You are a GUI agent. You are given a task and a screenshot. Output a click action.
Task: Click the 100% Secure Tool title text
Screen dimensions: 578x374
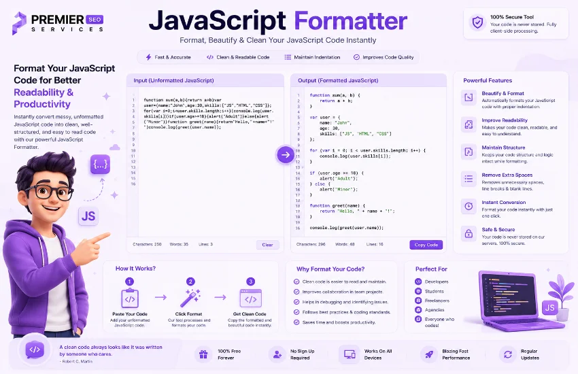(512, 17)
